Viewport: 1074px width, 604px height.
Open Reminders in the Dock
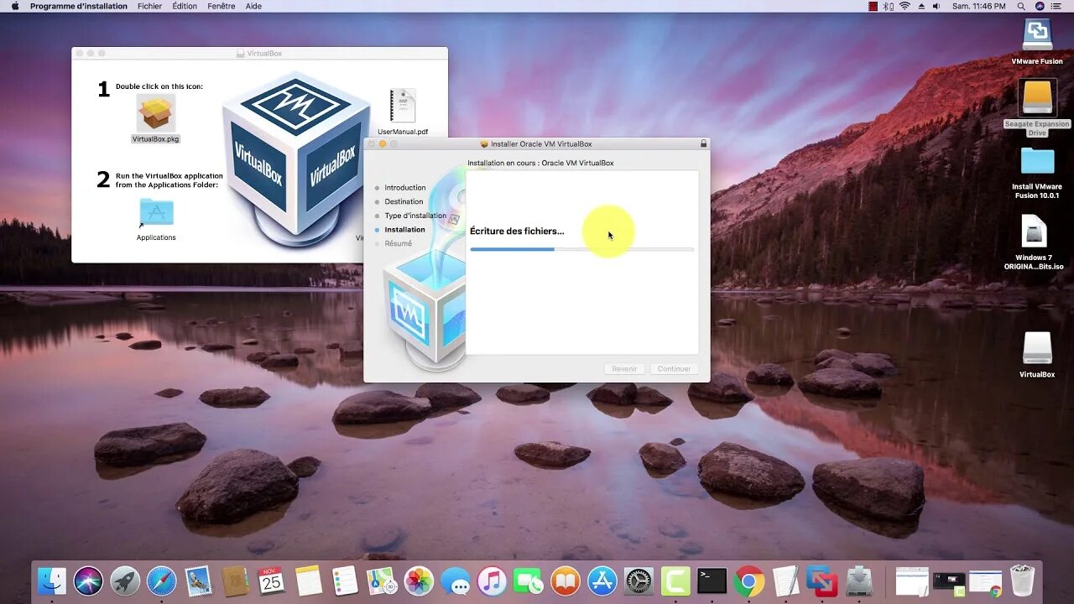pyautogui.click(x=345, y=581)
